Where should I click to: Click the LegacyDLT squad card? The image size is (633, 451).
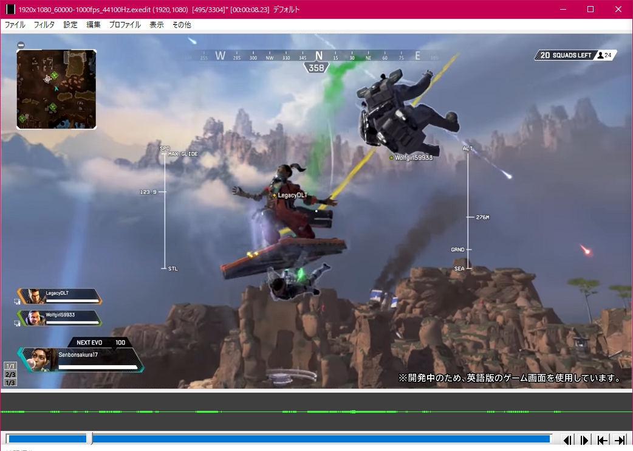pos(59,296)
